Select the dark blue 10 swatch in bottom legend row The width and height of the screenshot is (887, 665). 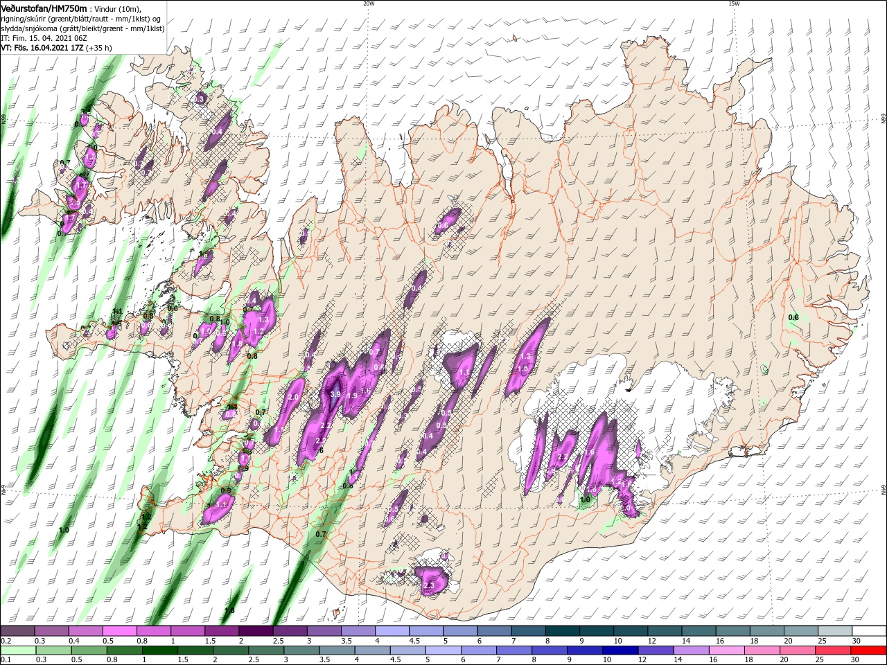point(620,650)
